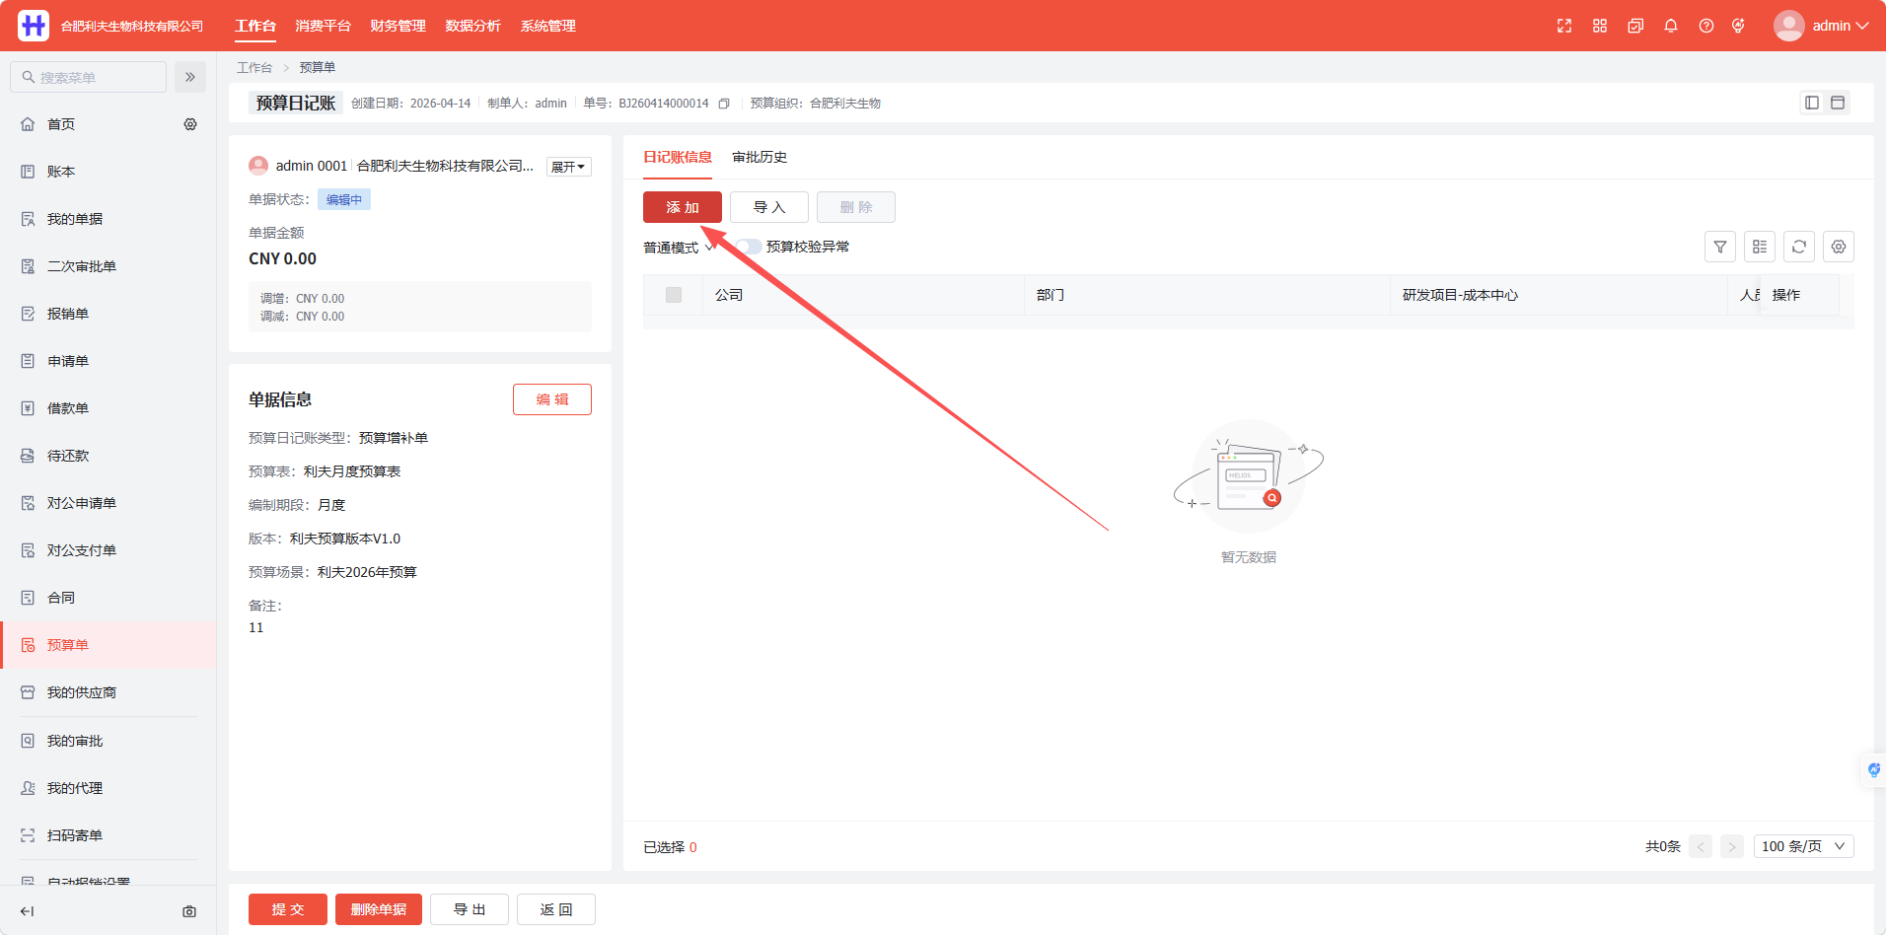This screenshot has height=935, width=1886.
Task: Open notifications bell icon
Action: (1671, 26)
